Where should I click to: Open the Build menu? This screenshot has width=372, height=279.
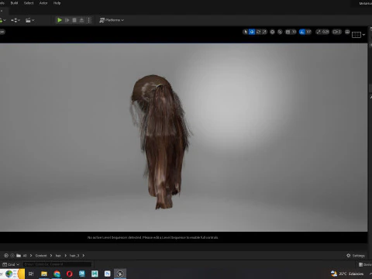(x=14, y=3)
